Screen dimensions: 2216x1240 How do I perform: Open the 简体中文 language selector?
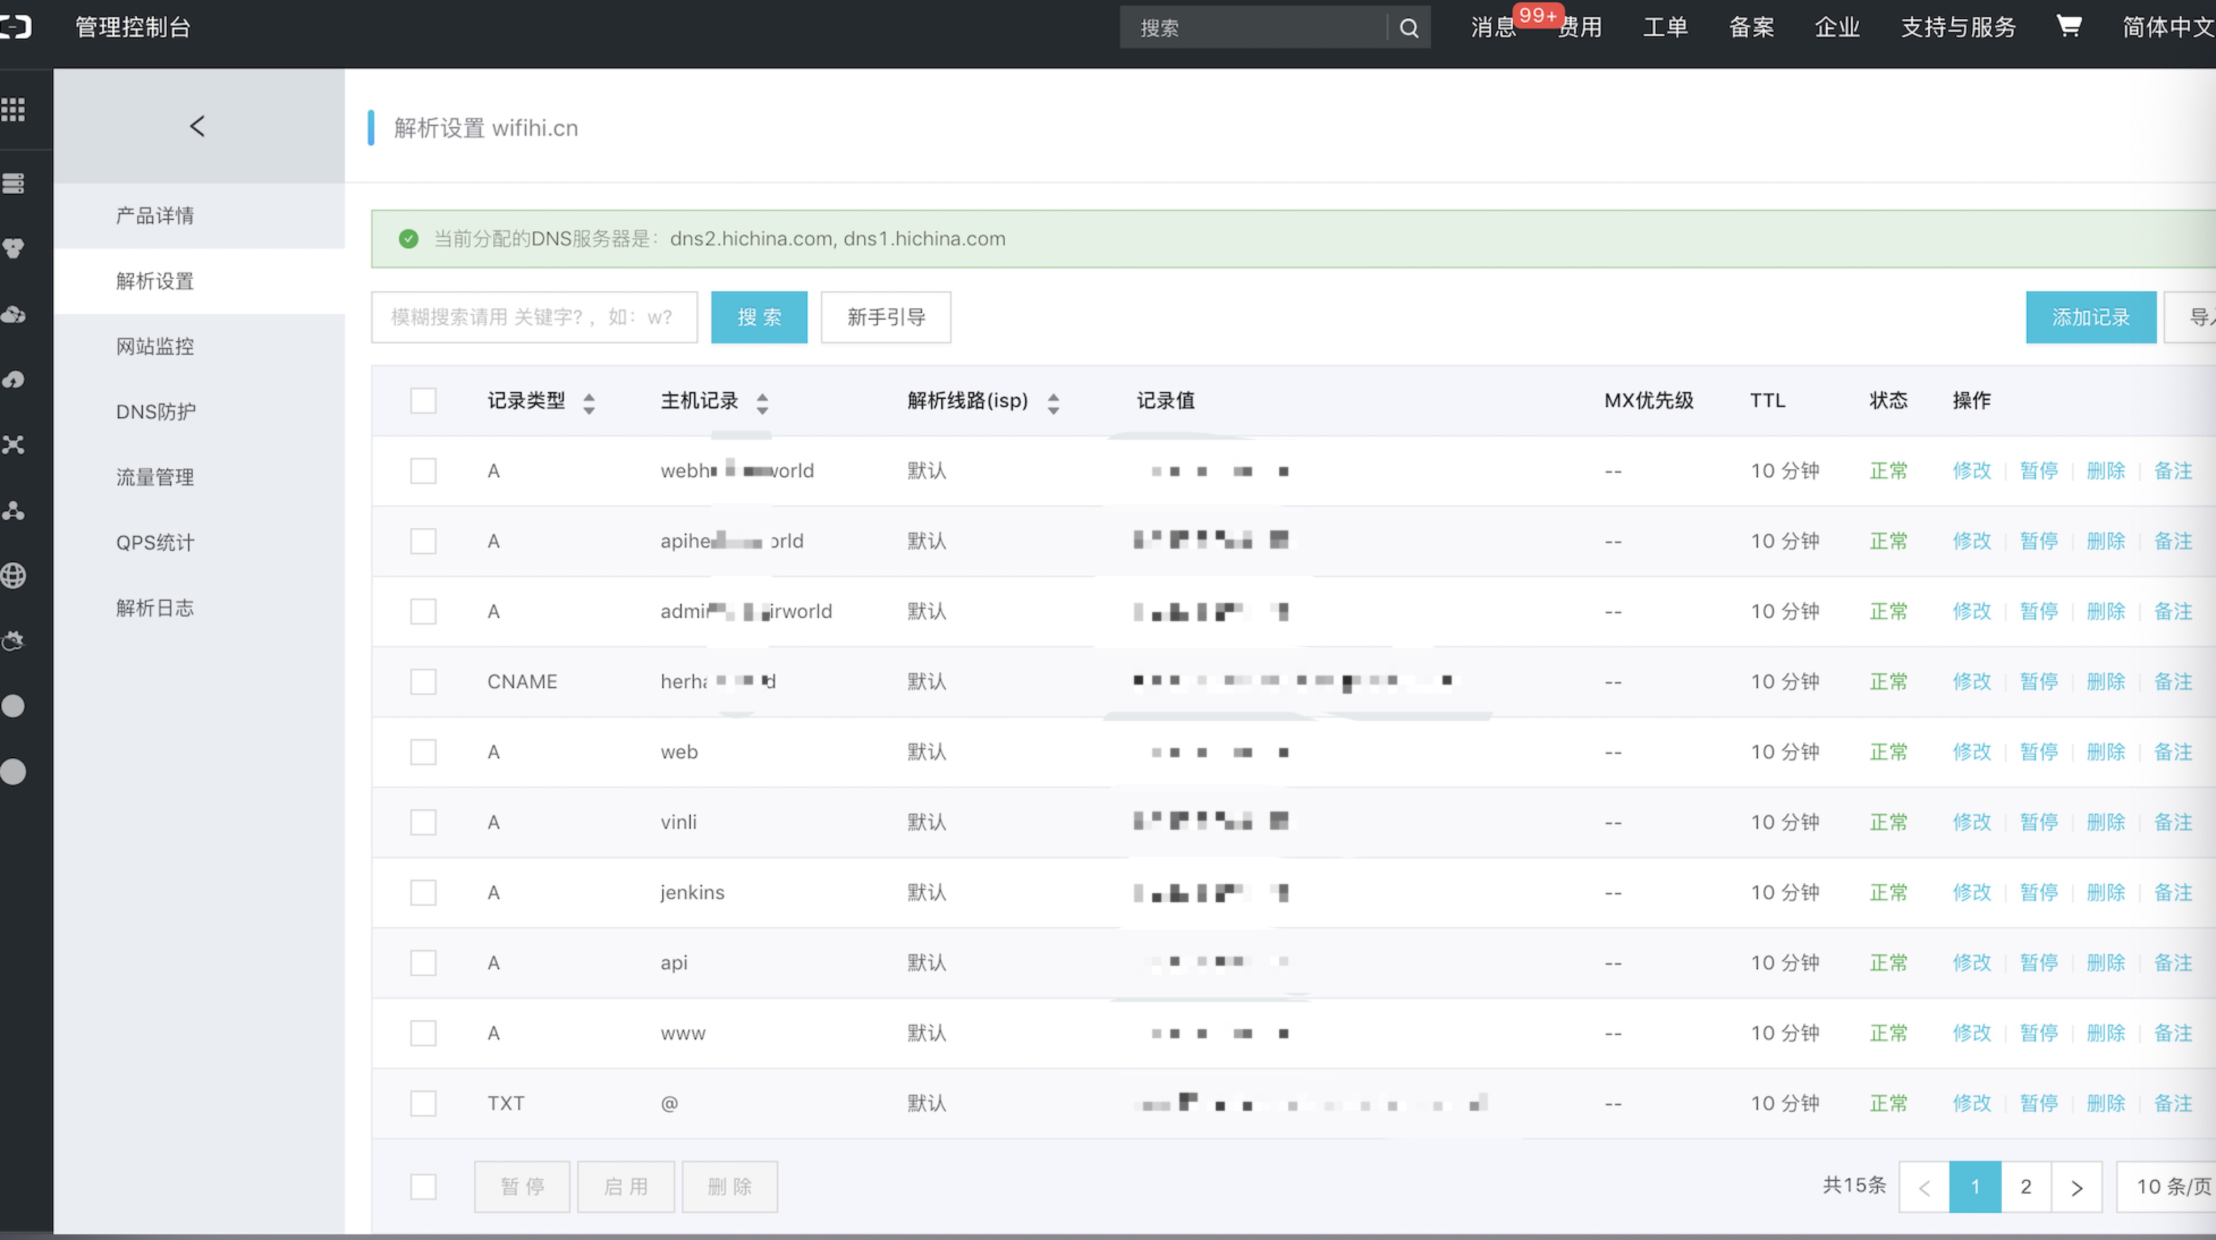(2169, 27)
